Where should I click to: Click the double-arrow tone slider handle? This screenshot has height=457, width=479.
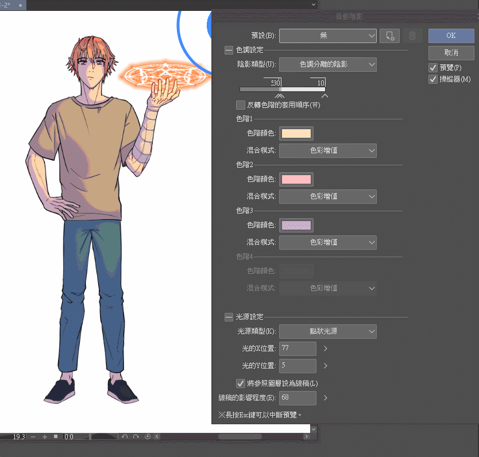tap(280, 96)
